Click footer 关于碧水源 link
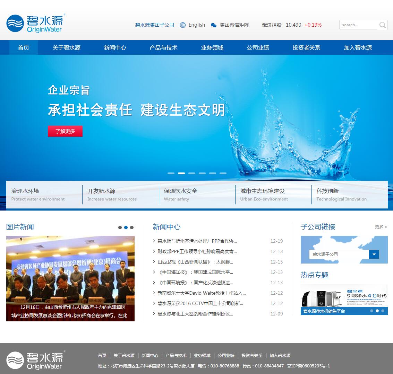393x374 pixels. click(124, 356)
